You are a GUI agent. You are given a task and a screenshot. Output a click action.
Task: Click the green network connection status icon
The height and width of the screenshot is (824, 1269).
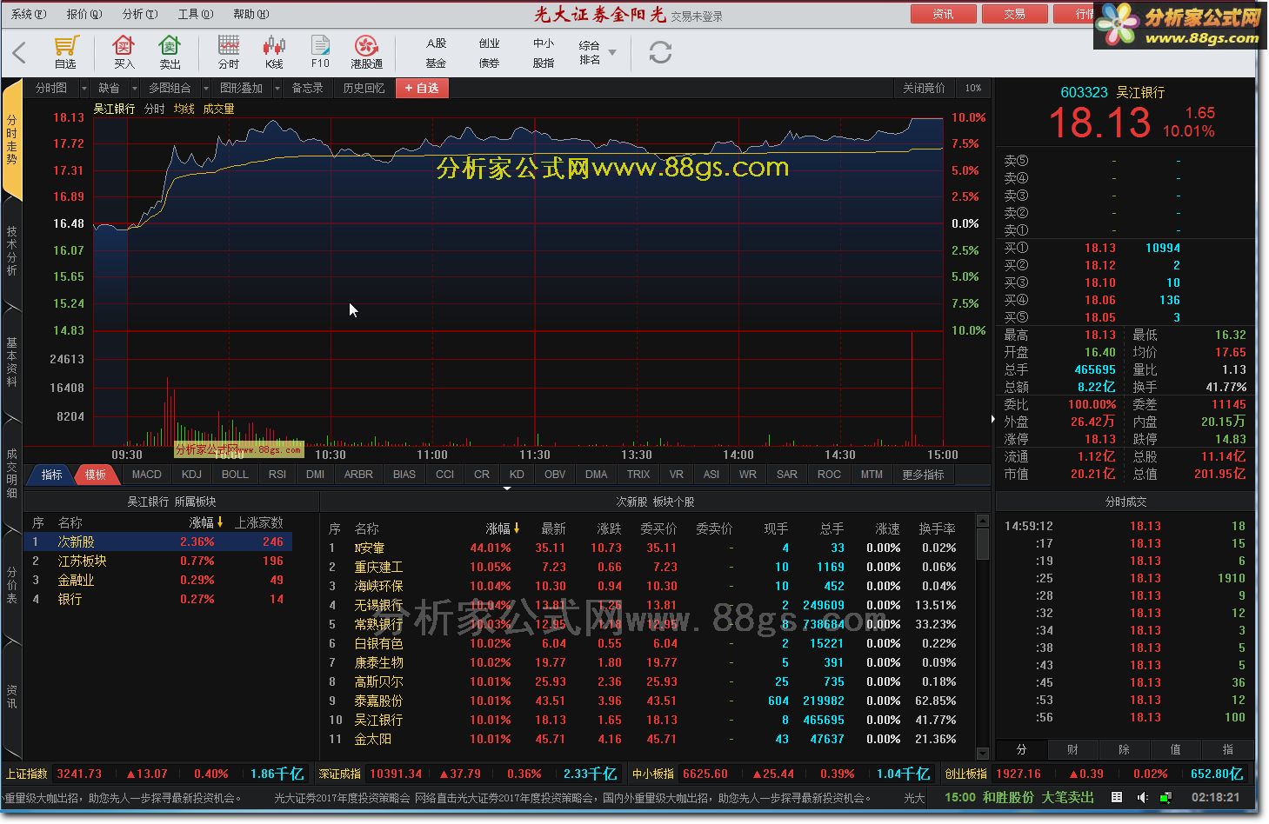(x=1165, y=797)
